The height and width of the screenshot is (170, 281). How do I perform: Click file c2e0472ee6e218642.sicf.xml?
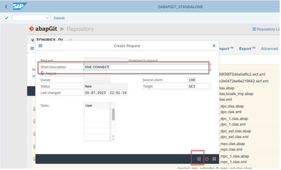click(x=244, y=81)
